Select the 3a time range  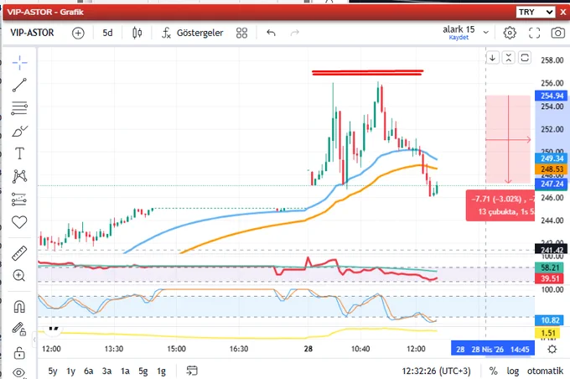pyautogui.click(x=106, y=371)
